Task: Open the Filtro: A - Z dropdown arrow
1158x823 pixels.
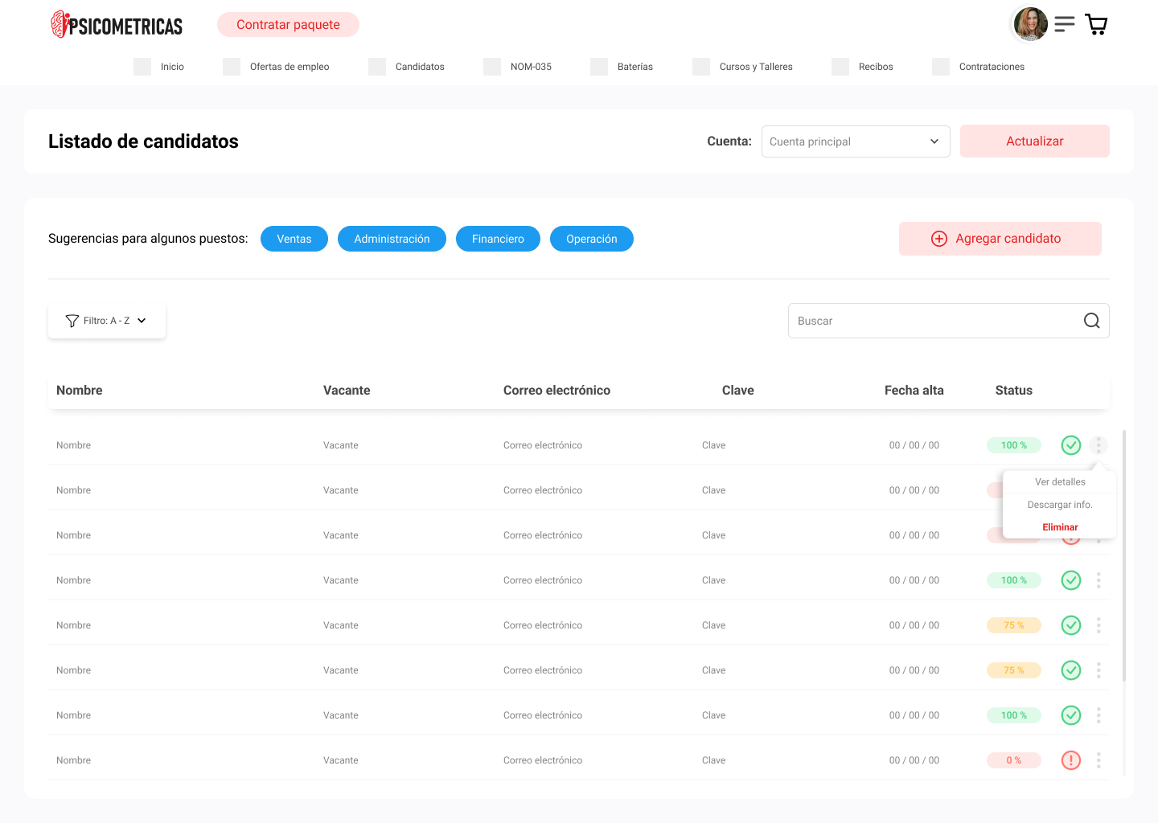Action: point(142,321)
